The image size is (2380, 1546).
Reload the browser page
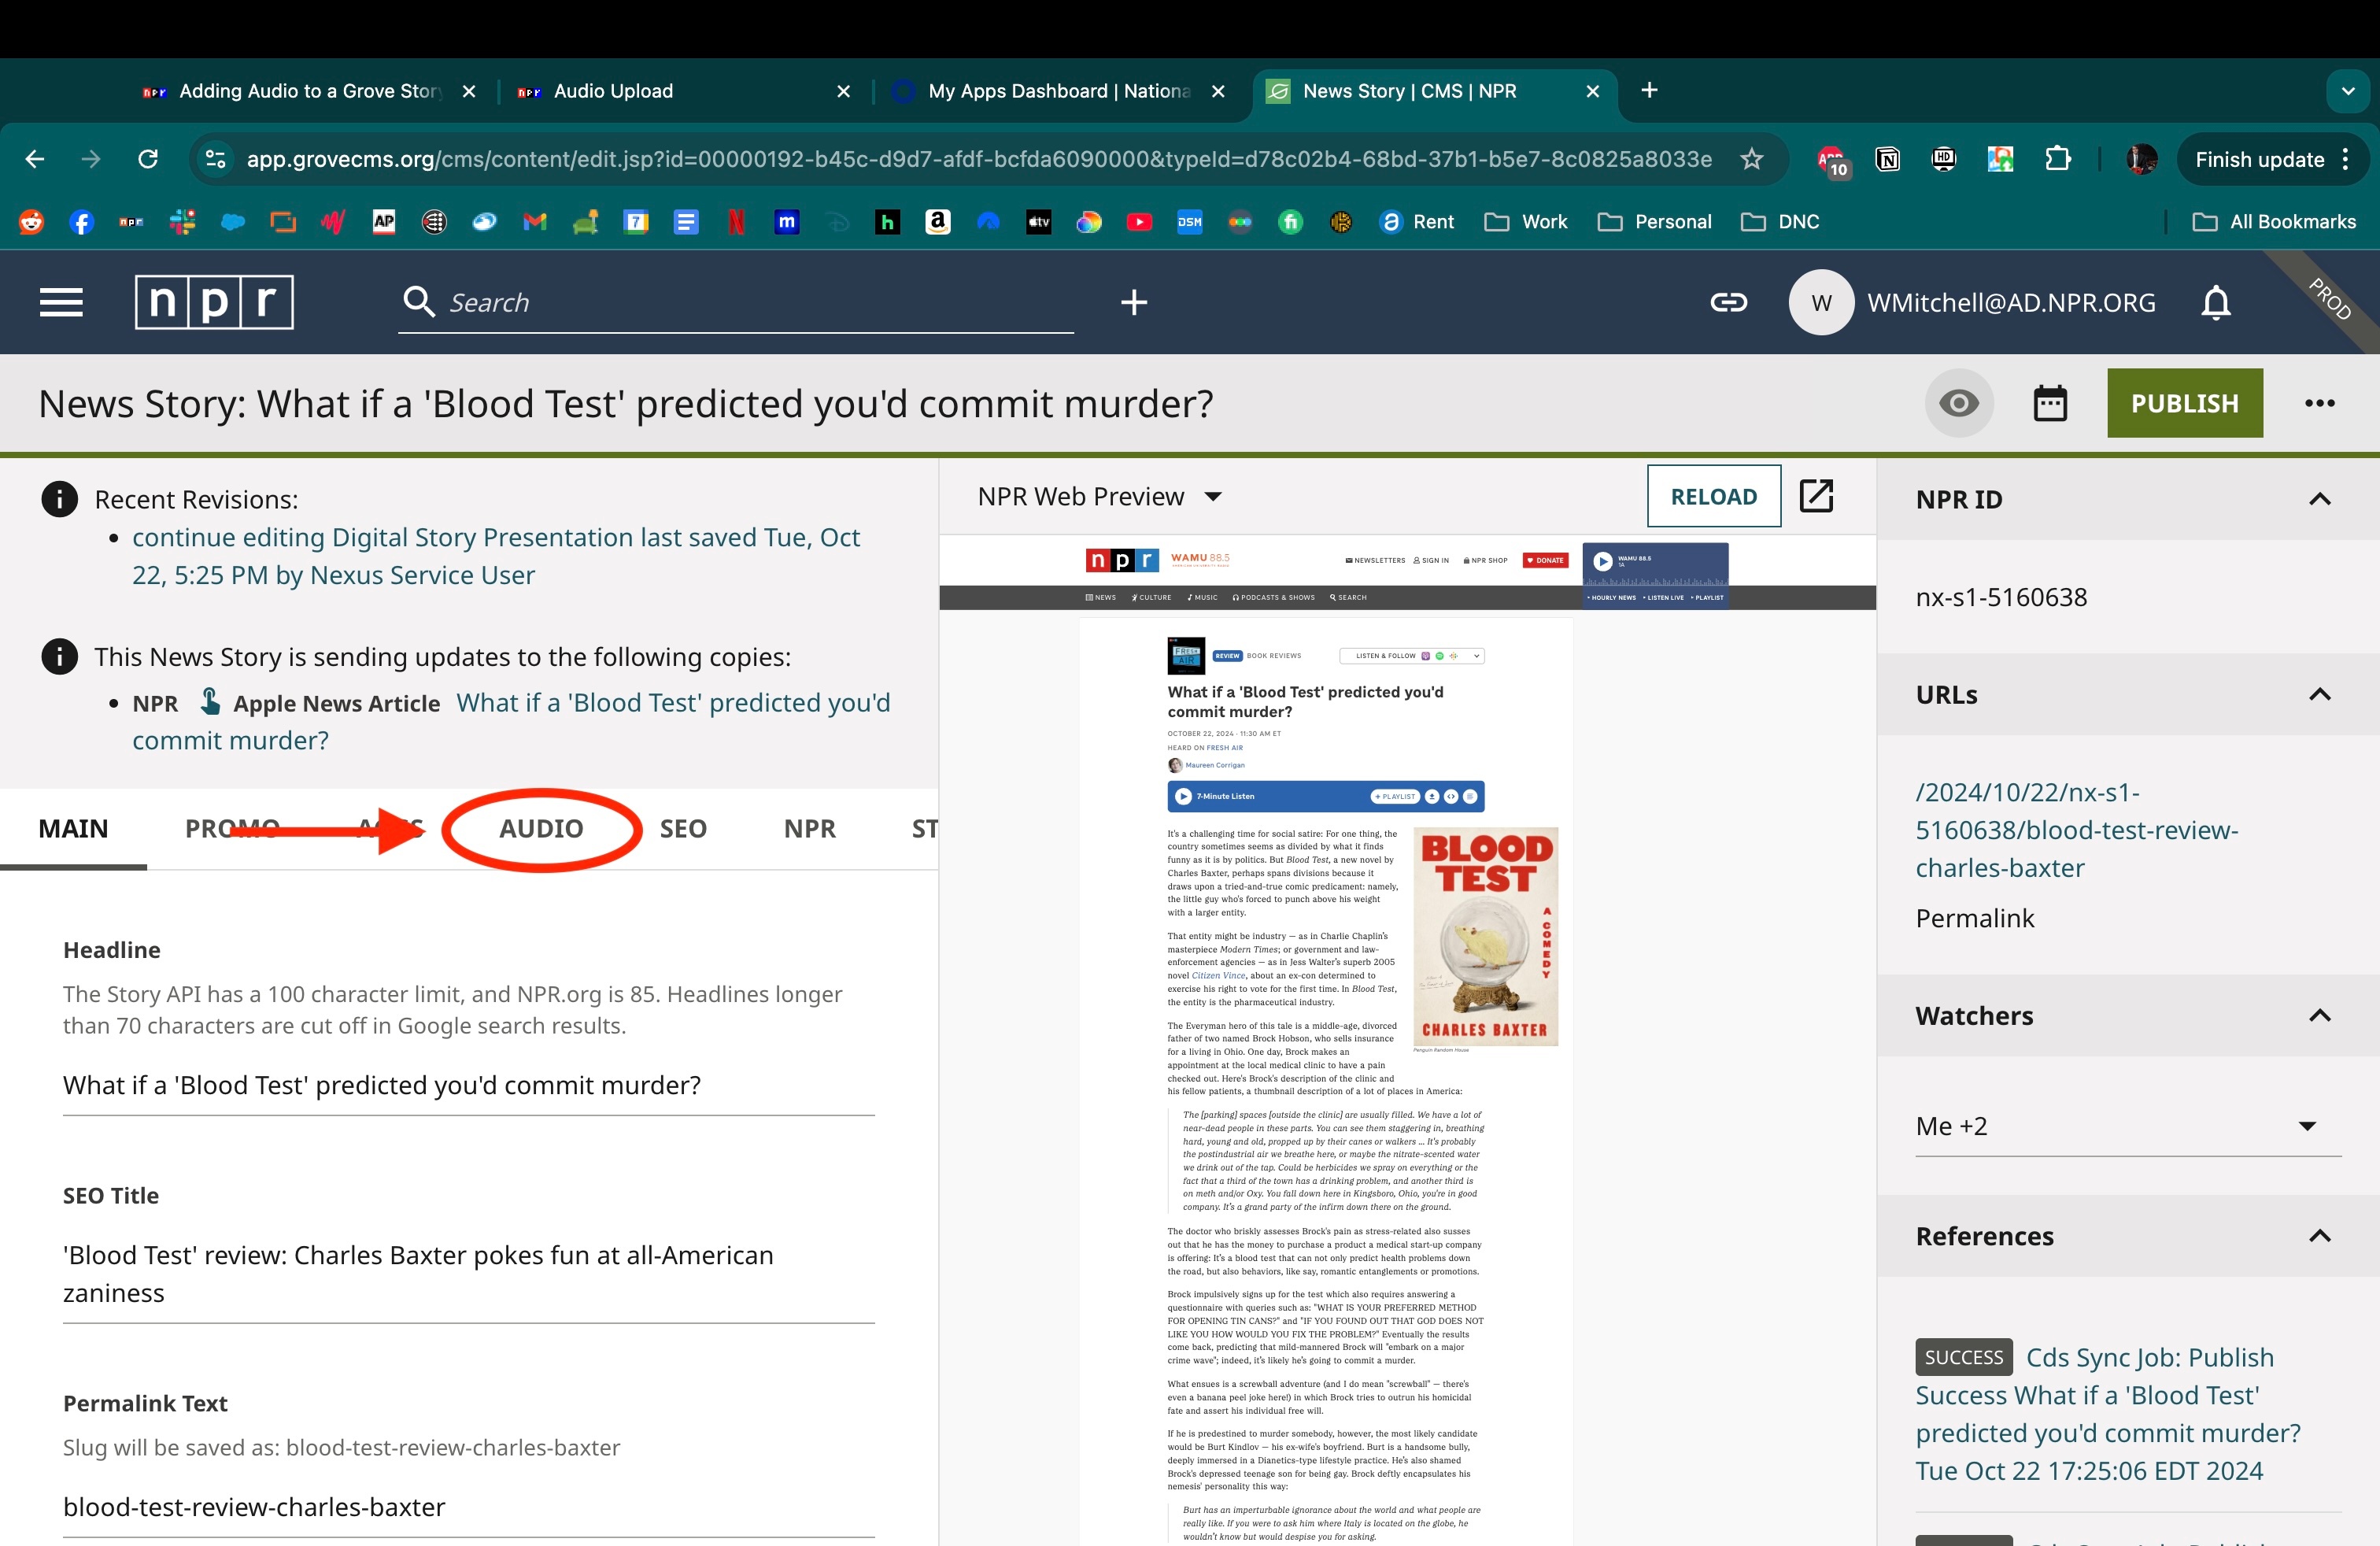(x=148, y=159)
